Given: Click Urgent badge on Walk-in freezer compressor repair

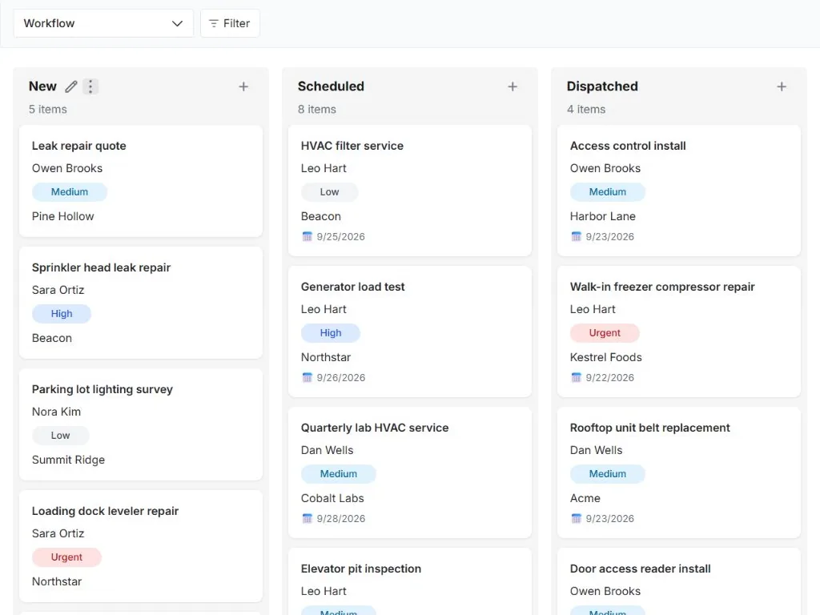Looking at the screenshot, I should click(x=605, y=332).
